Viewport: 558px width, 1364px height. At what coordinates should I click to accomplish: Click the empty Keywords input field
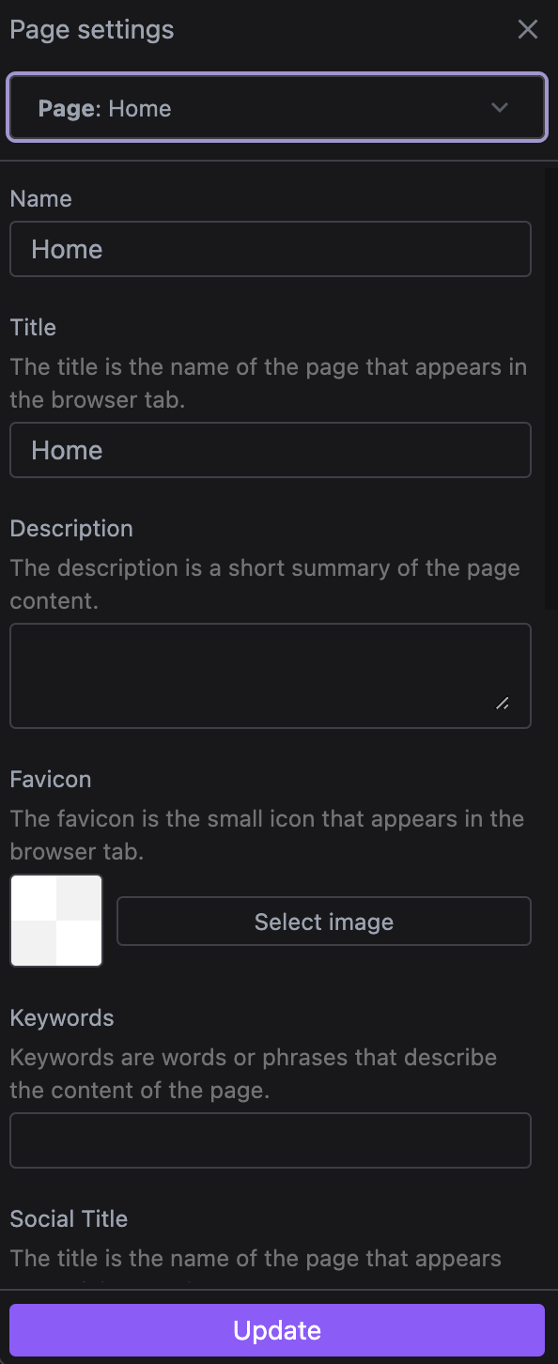point(271,1139)
